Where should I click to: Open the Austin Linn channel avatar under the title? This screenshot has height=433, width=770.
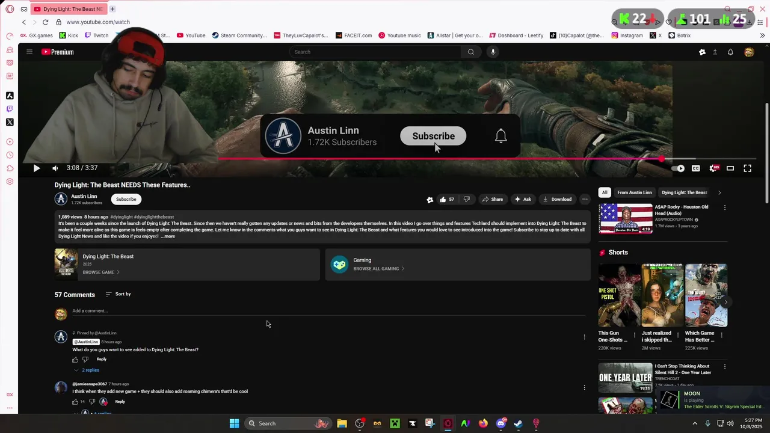(x=61, y=199)
